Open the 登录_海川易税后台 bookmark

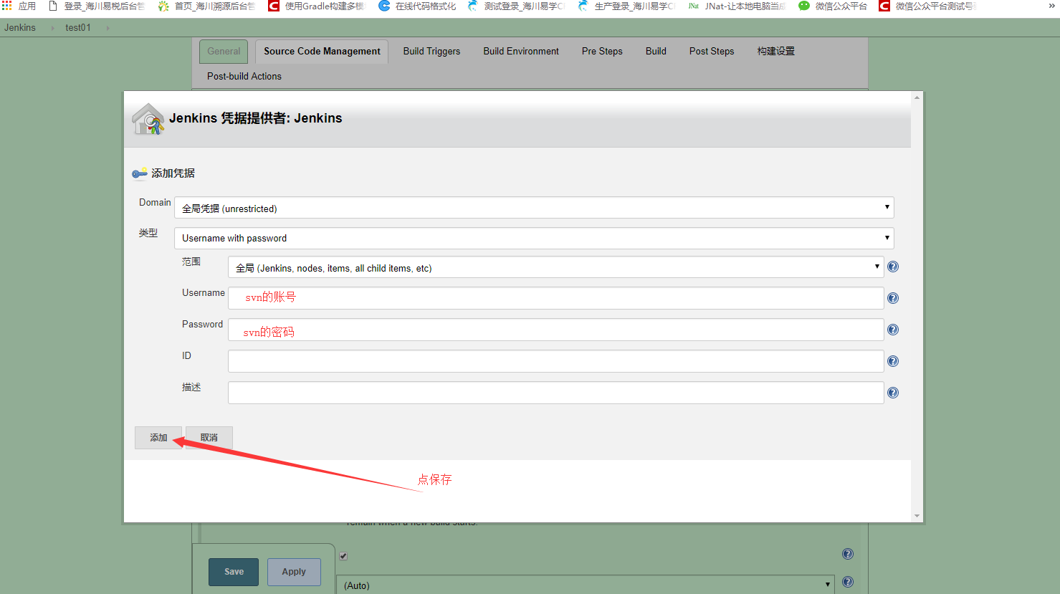(x=96, y=6)
